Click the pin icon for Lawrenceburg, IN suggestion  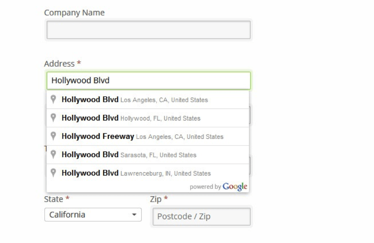53,173
